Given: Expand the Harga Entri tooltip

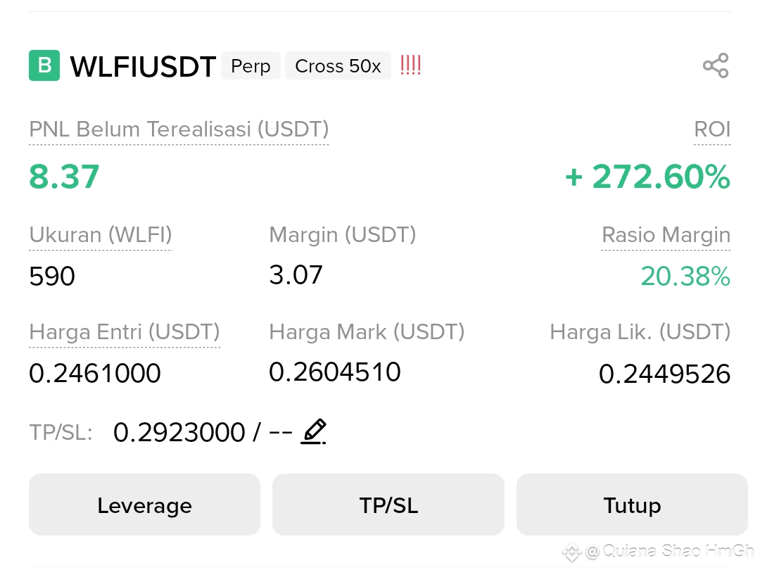Looking at the screenshot, I should [x=125, y=332].
